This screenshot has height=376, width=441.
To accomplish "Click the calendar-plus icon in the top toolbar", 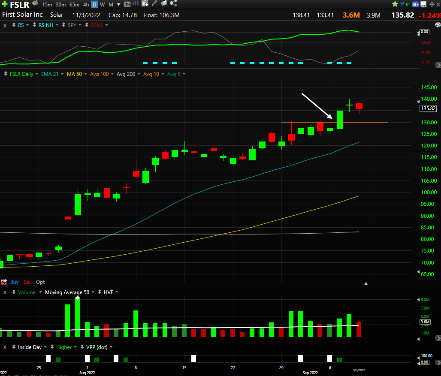I will pyautogui.click(x=145, y=4).
